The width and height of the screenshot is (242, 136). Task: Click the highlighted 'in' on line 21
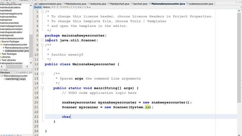(x=147, y=107)
